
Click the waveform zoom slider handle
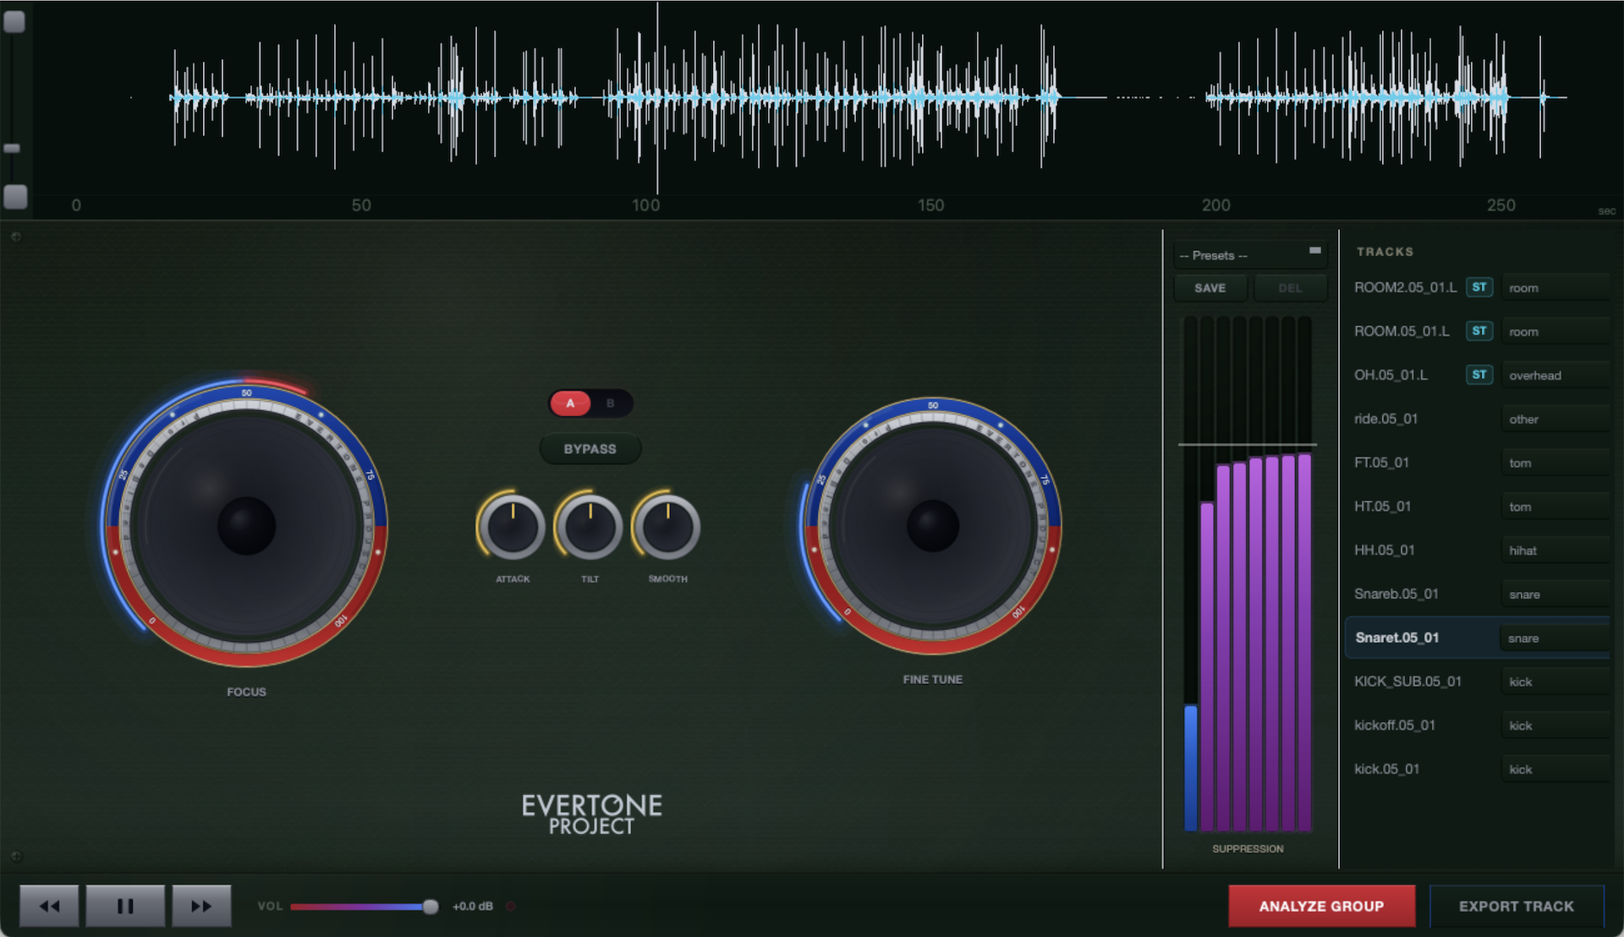[x=12, y=149]
